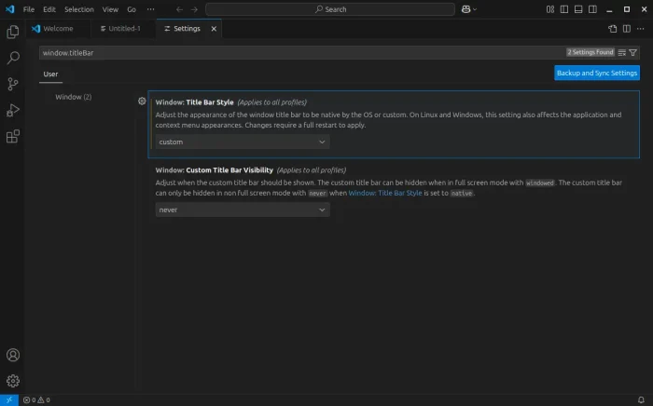Image resolution: width=653 pixels, height=406 pixels.
Task: Click the Title Bar Style setting heading
Action: point(194,102)
